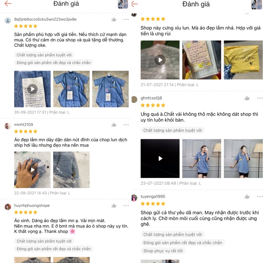
Task: Like the review by minht2109
Action: pos(114,125)
